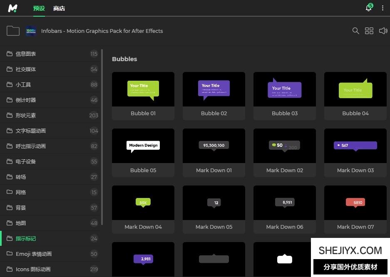Image resolution: width=390 pixels, height=277 pixels.
Task: Expand the 文字标题动画 category folder
Action: 31,131
